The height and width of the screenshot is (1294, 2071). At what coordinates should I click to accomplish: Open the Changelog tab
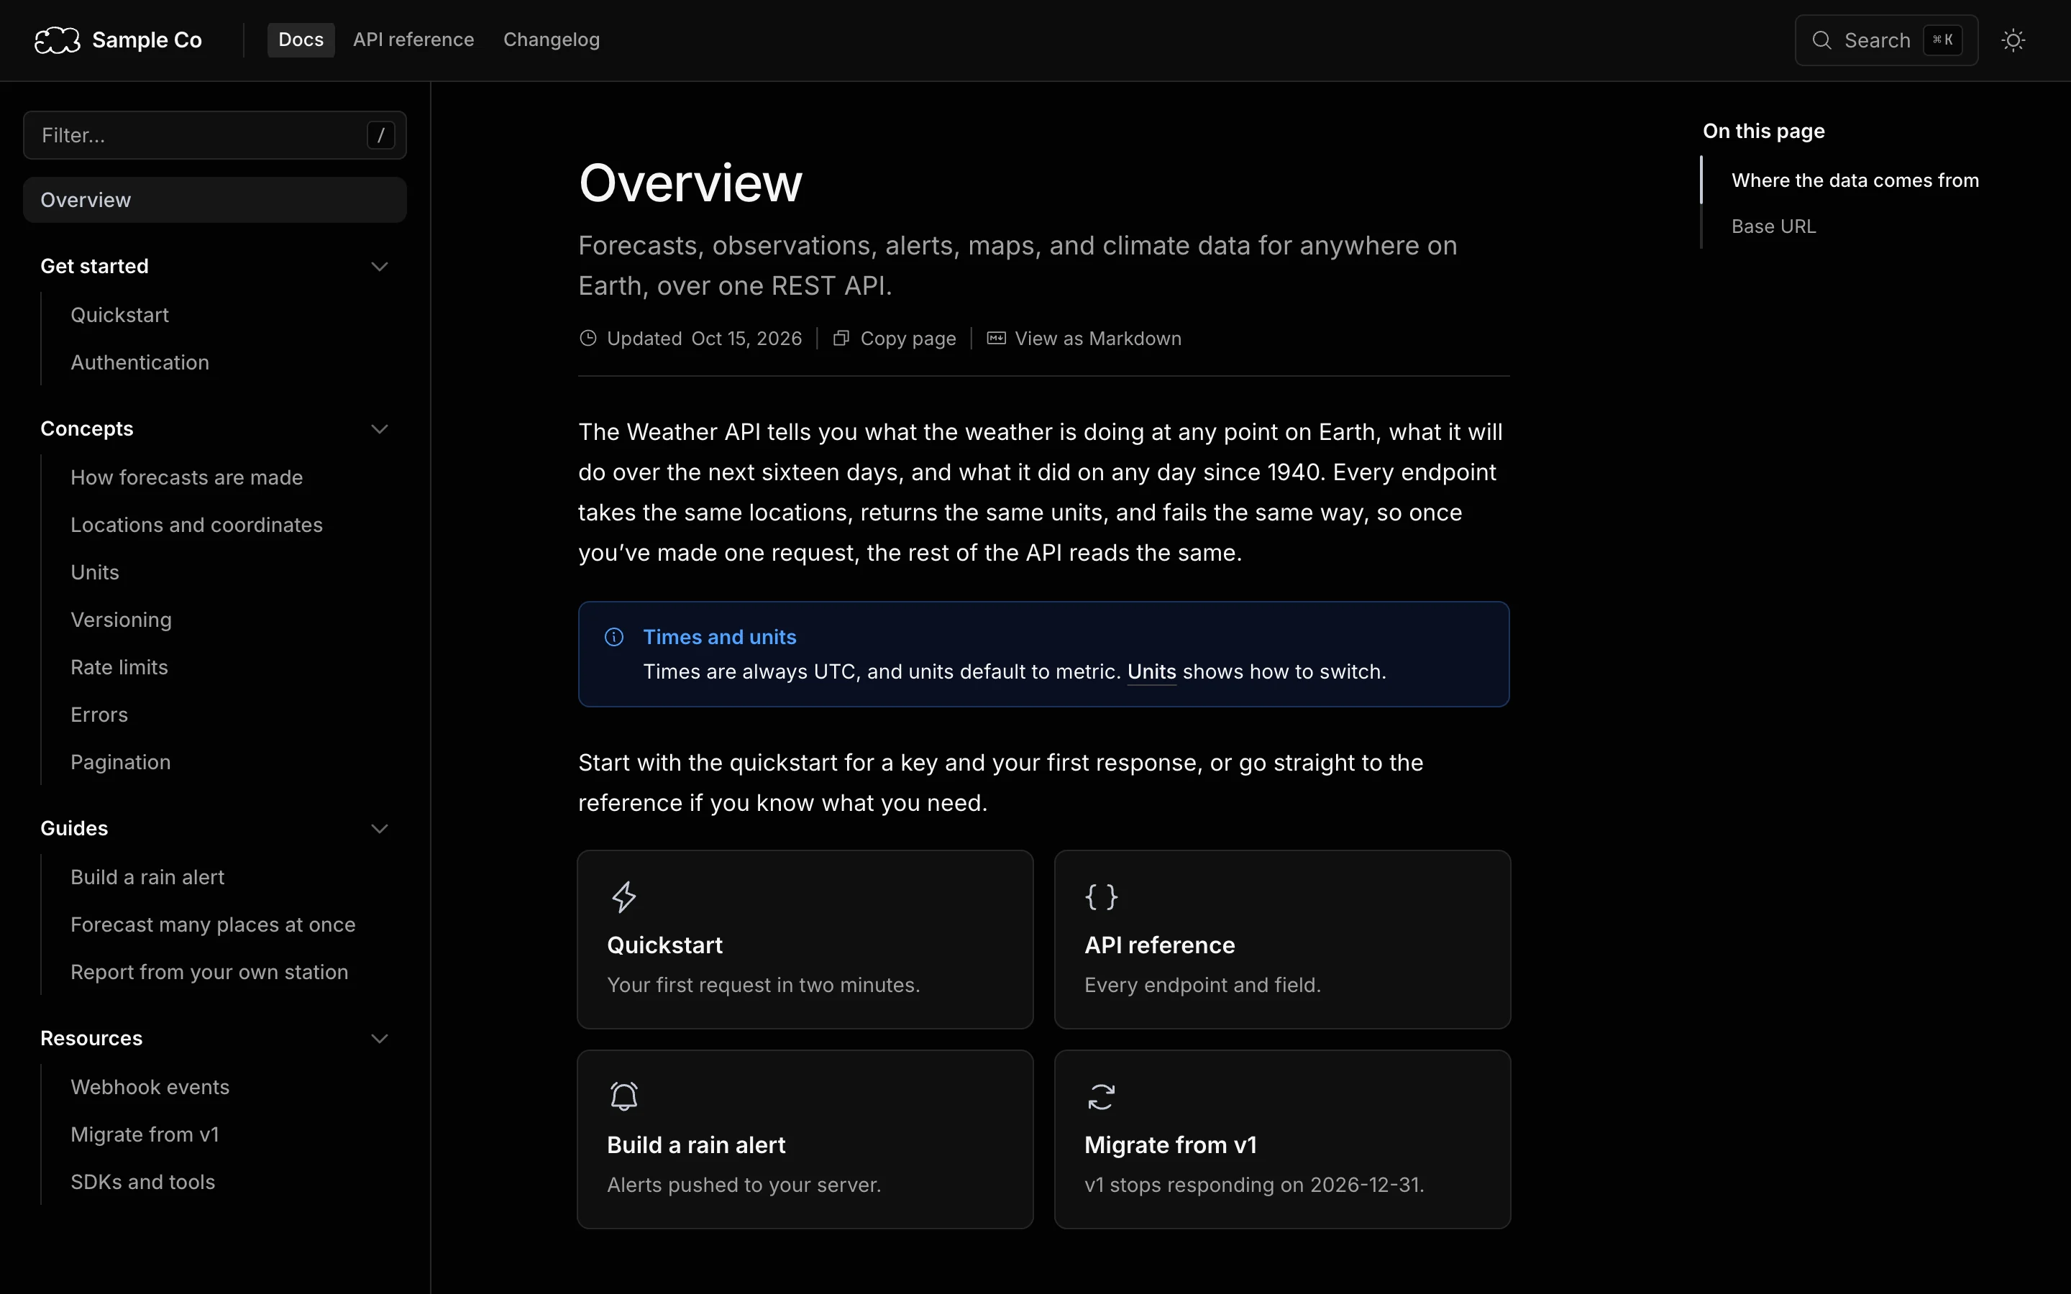click(x=551, y=40)
